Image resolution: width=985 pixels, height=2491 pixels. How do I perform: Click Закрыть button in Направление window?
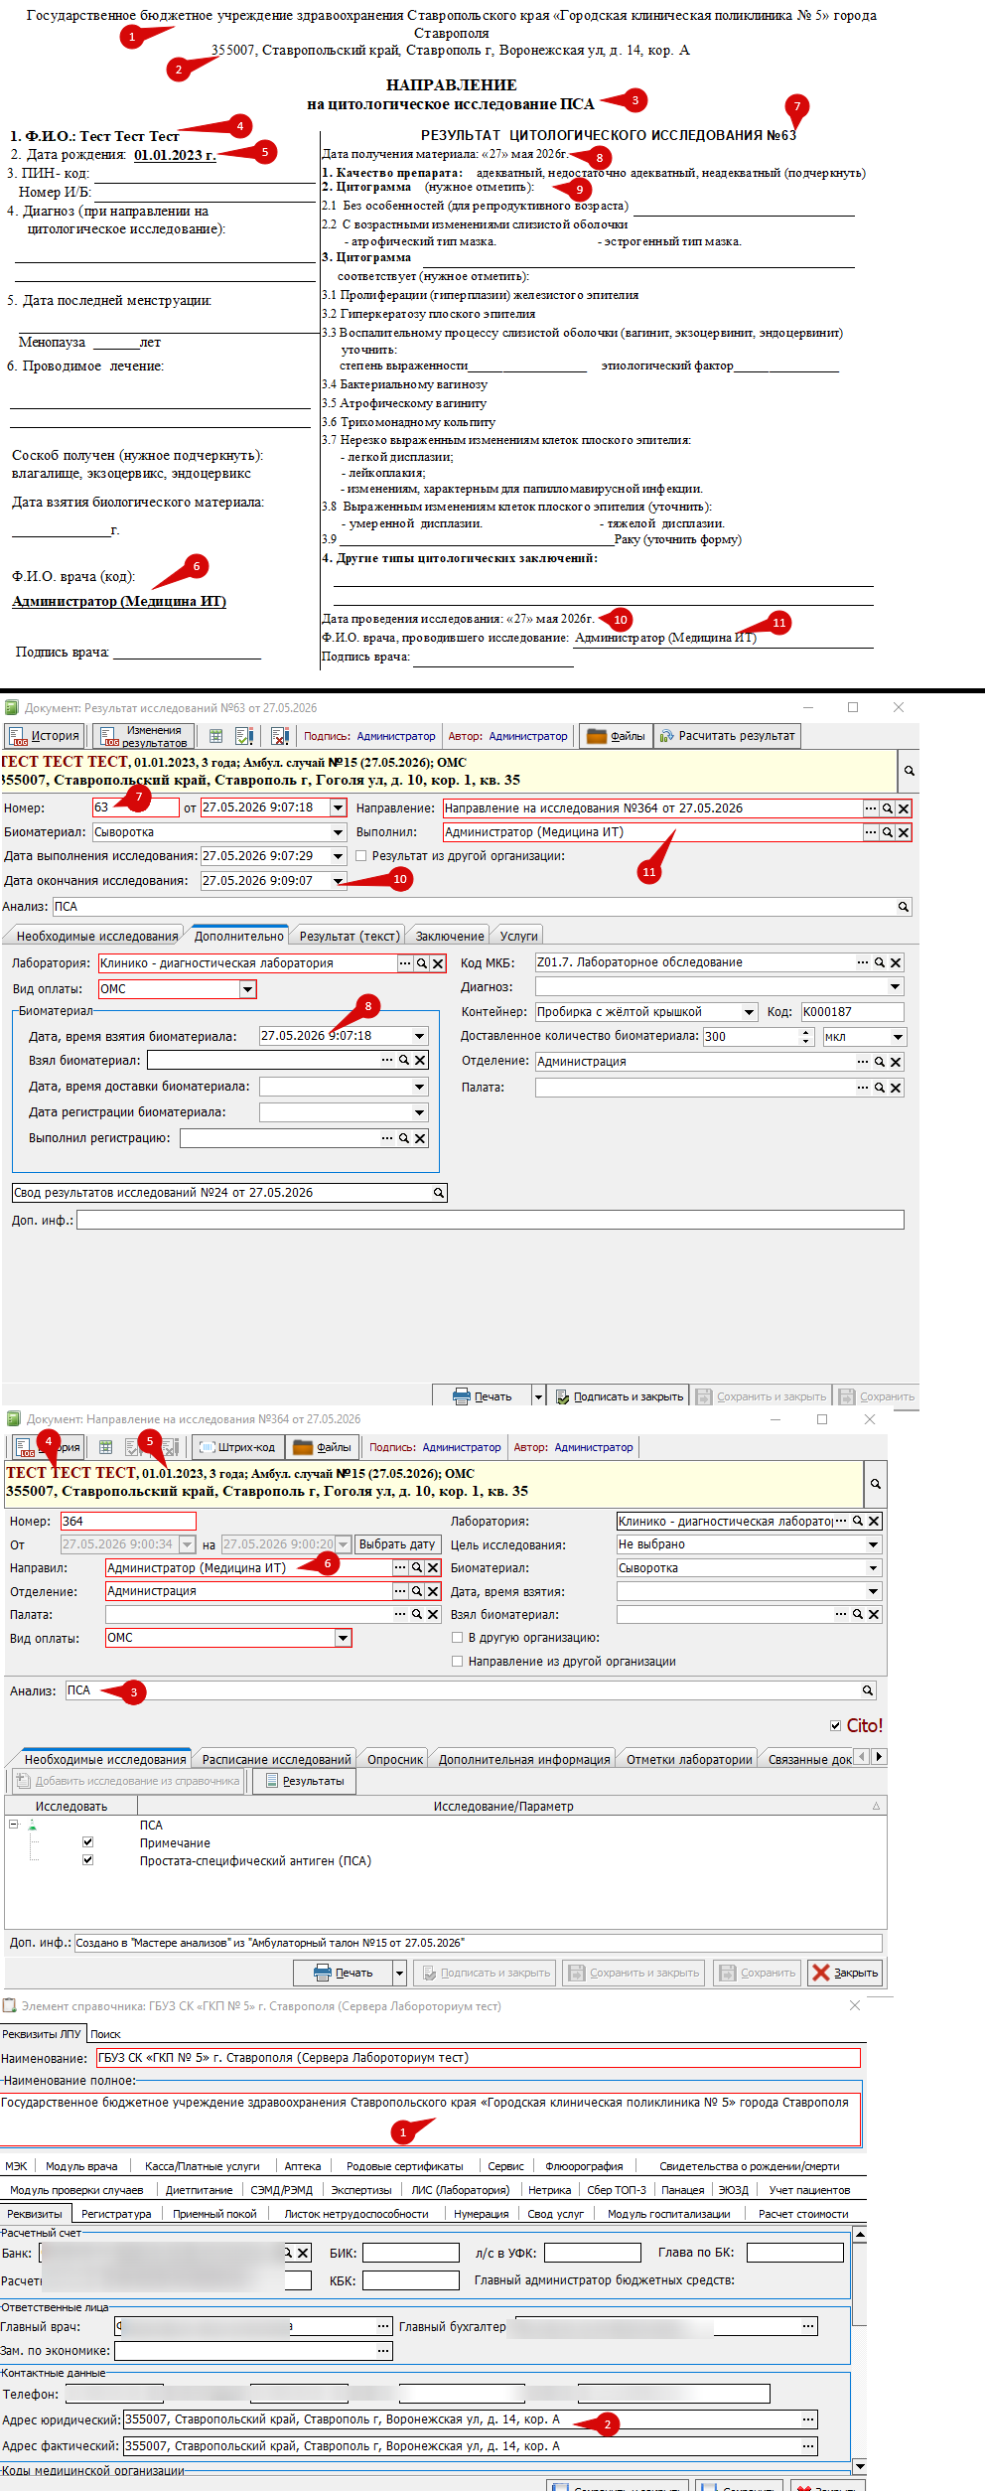point(845,1973)
